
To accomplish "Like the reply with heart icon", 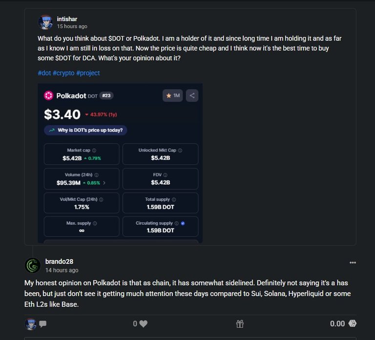I will (x=143, y=324).
